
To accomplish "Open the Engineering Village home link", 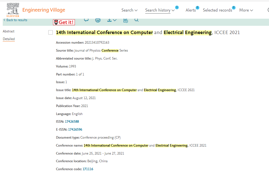I will point(44,10).
